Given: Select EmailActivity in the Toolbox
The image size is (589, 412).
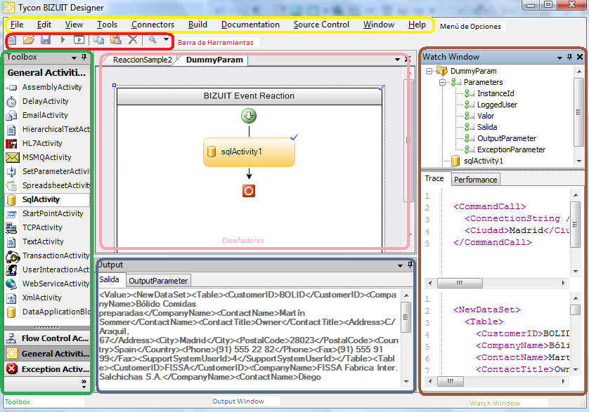Looking at the screenshot, I should (x=48, y=115).
